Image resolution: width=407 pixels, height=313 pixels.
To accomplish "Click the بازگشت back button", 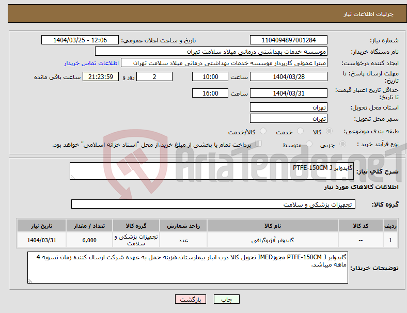I will [x=191, y=299].
